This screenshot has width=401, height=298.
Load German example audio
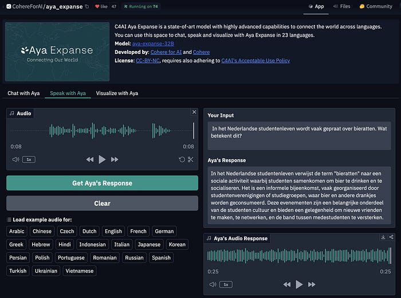tap(164, 232)
